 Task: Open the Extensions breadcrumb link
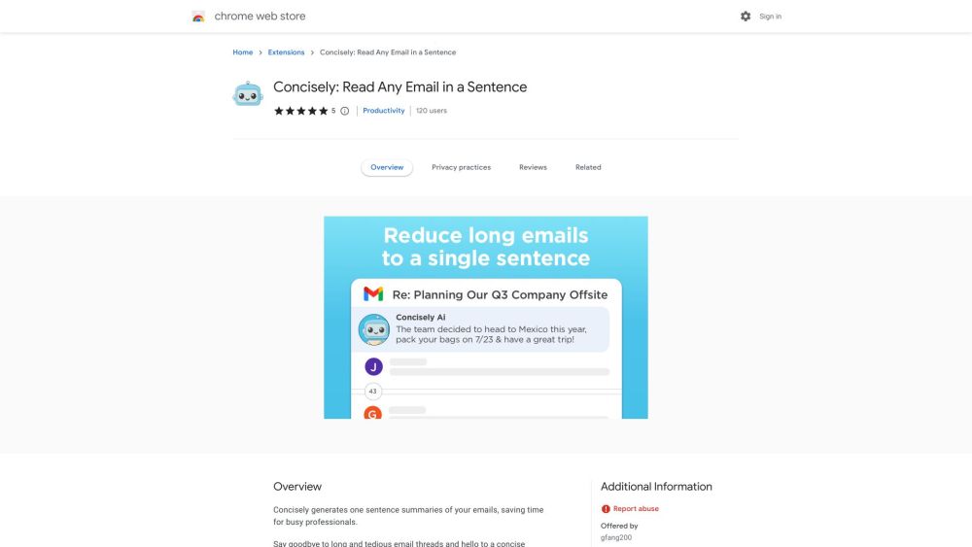tap(286, 52)
